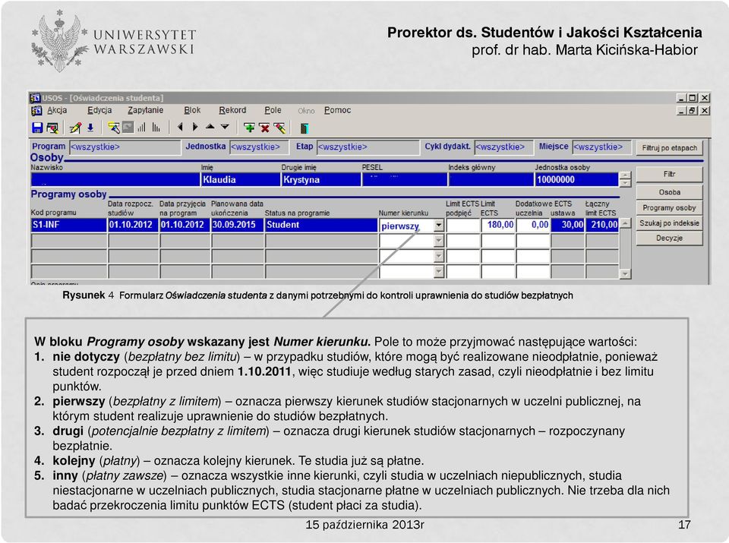Click the Filtr button
Screen dimensions: 729x543
670,174
